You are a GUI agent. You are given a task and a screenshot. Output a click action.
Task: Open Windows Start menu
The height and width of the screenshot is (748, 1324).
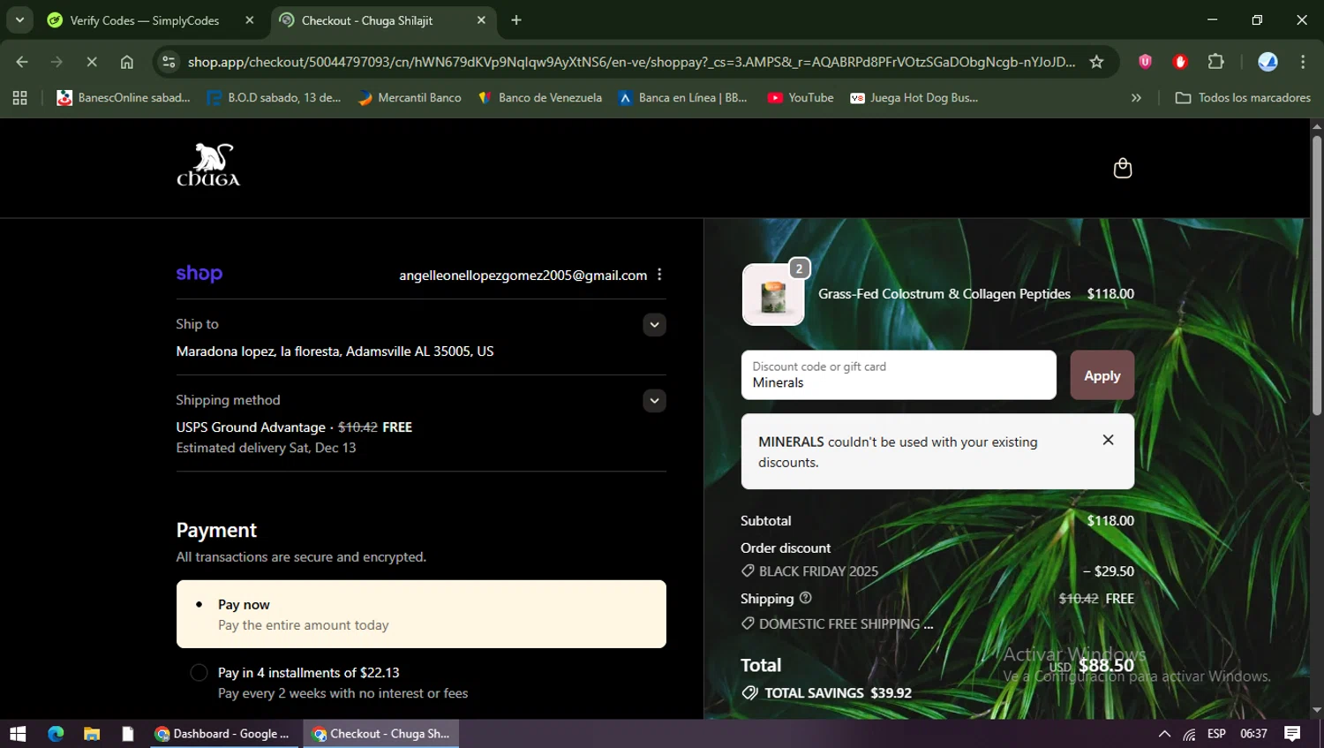point(18,734)
